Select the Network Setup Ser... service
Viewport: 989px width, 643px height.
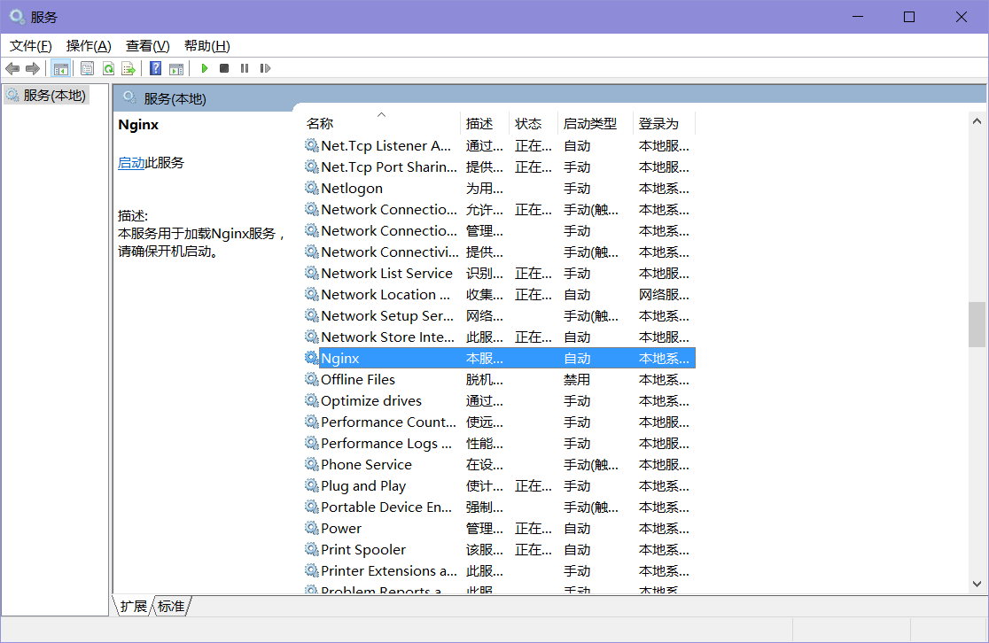click(x=387, y=316)
